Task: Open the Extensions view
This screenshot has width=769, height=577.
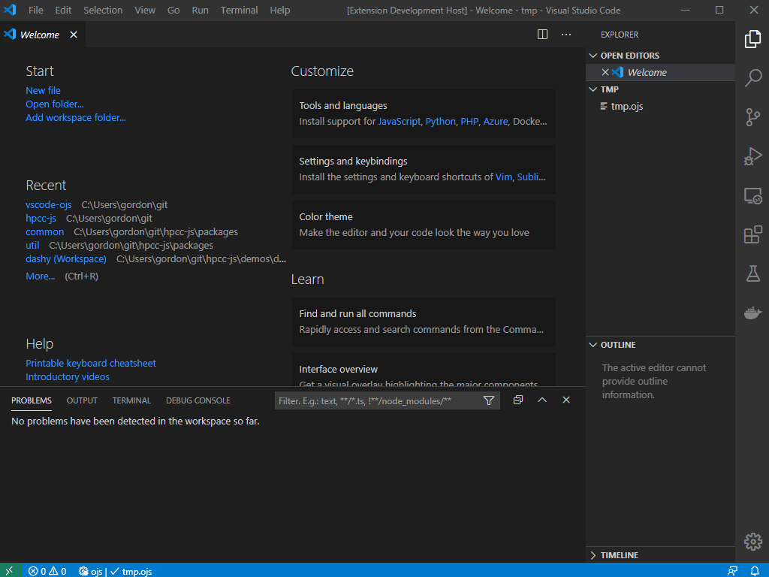Action: tap(752, 235)
